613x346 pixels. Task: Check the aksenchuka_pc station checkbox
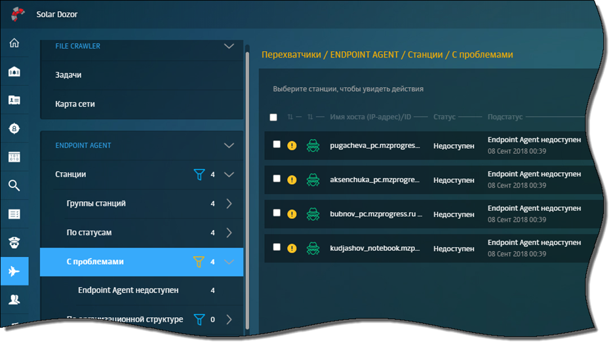coord(277,179)
